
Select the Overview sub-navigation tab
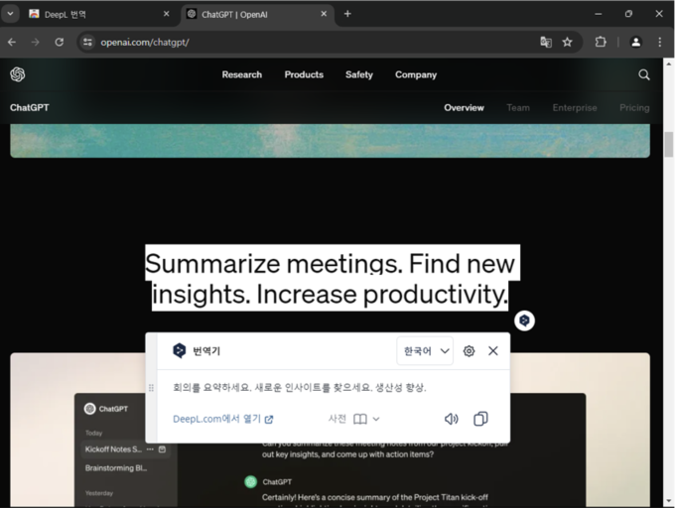pyautogui.click(x=465, y=107)
